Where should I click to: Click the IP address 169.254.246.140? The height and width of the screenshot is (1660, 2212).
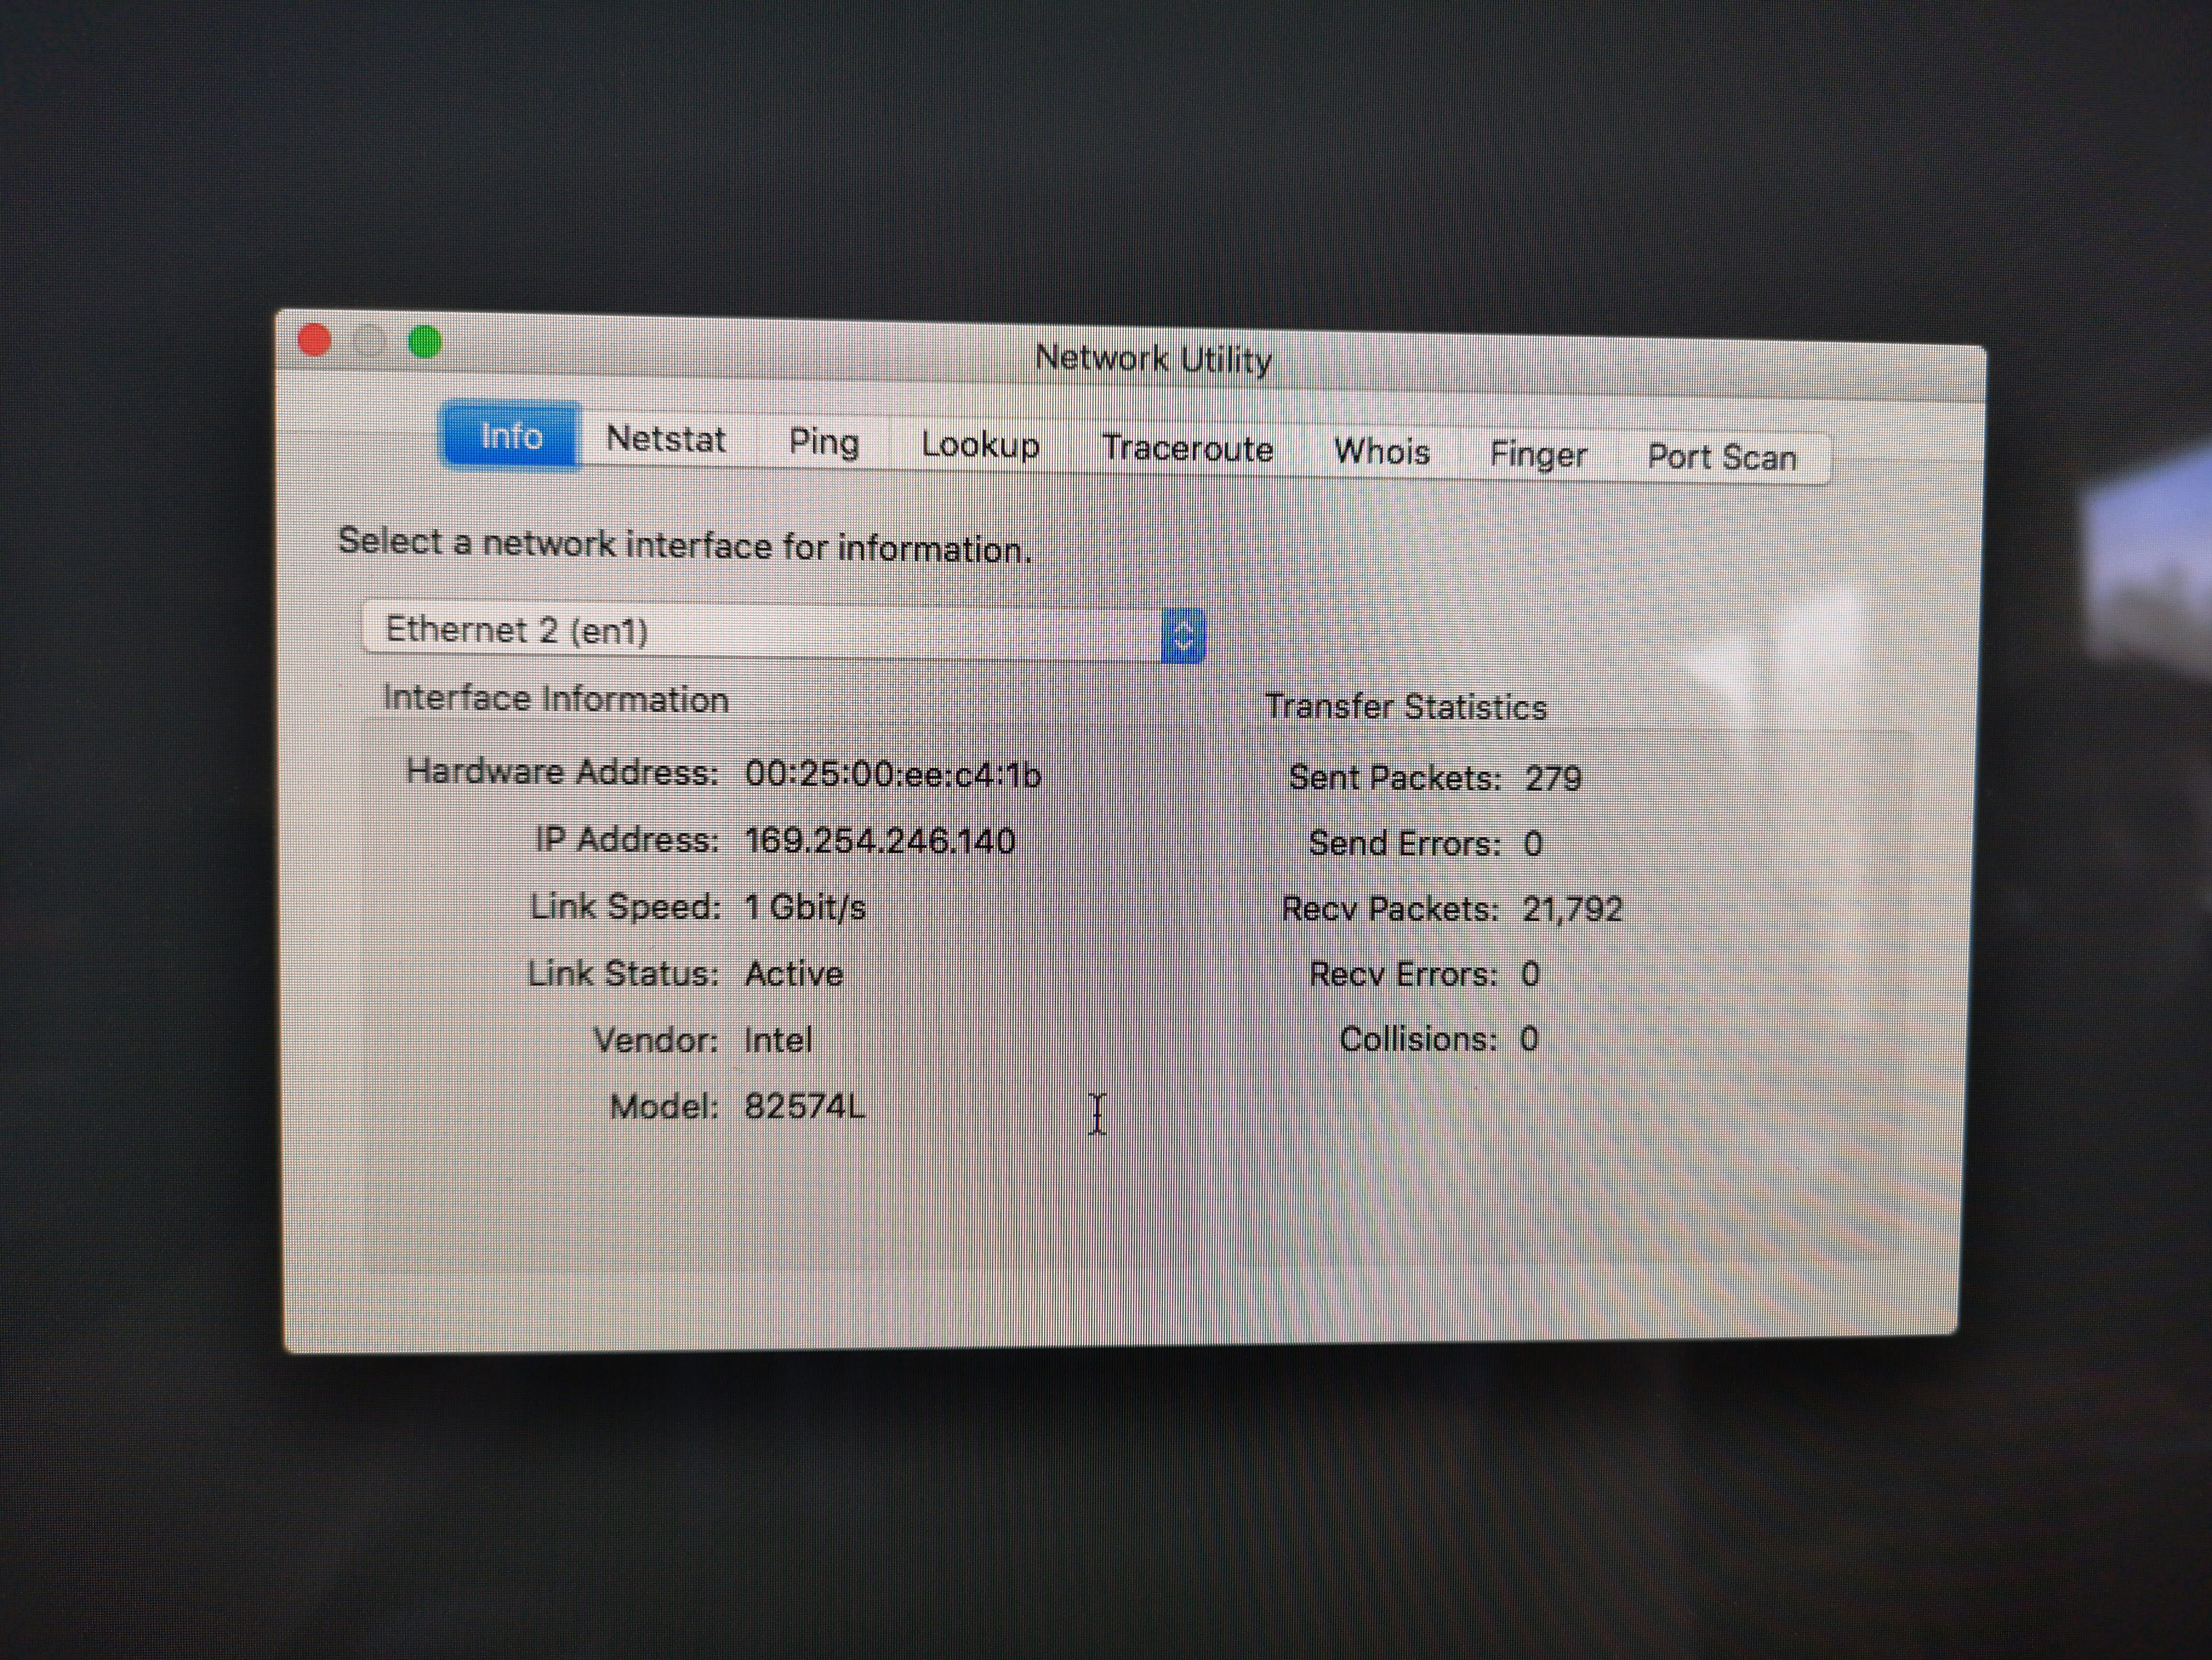pyautogui.click(x=880, y=841)
